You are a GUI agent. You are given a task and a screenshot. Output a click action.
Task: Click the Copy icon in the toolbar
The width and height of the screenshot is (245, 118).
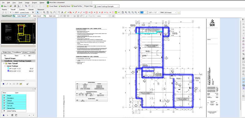[x=26, y=6]
